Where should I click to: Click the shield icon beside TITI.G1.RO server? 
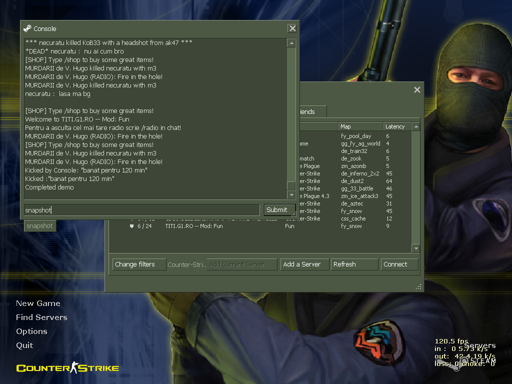pos(132,226)
